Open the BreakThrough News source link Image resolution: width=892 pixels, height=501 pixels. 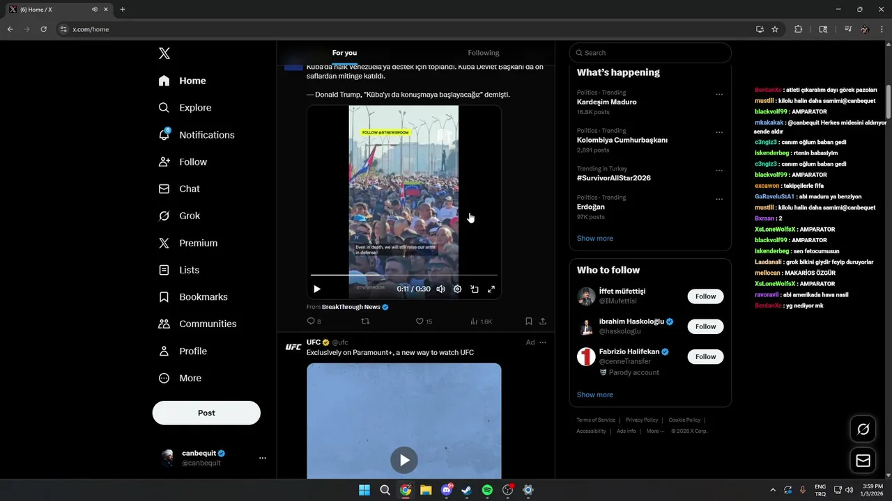pos(351,307)
